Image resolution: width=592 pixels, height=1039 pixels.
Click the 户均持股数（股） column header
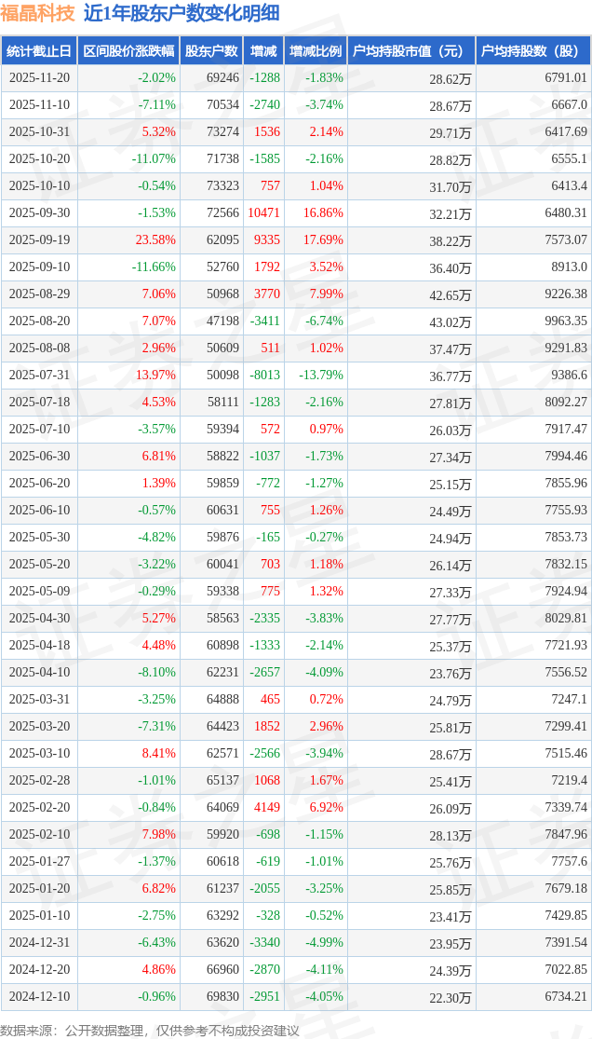(x=533, y=51)
